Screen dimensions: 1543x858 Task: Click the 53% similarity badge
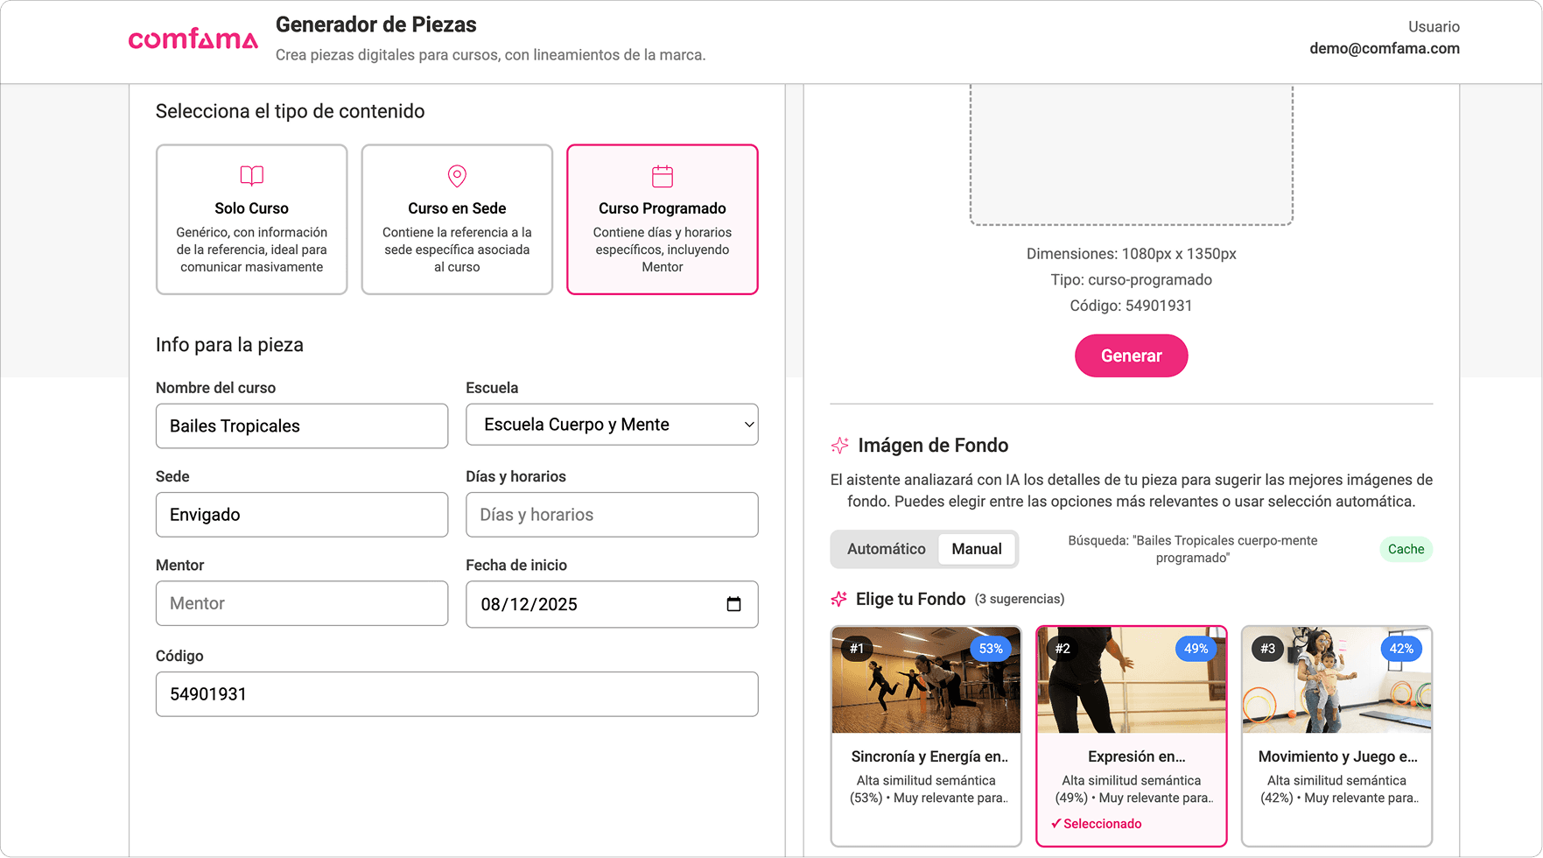(x=991, y=649)
